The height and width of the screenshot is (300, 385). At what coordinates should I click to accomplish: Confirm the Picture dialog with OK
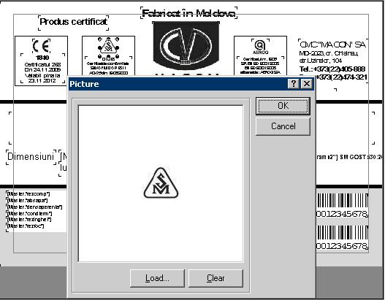(283, 106)
